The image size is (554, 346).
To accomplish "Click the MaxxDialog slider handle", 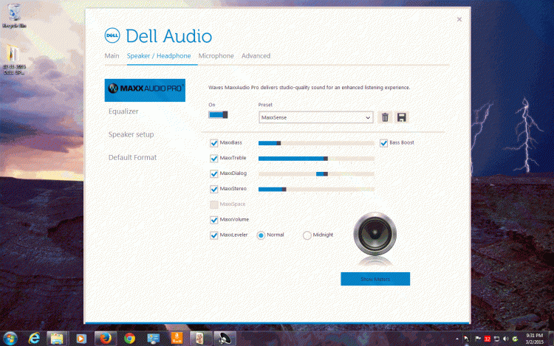I will coord(326,174).
